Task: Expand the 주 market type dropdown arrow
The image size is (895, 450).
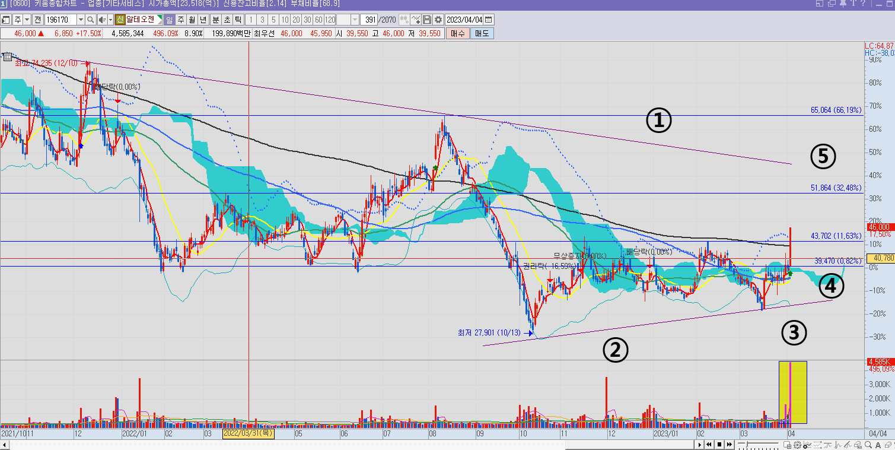Action: click(27, 19)
